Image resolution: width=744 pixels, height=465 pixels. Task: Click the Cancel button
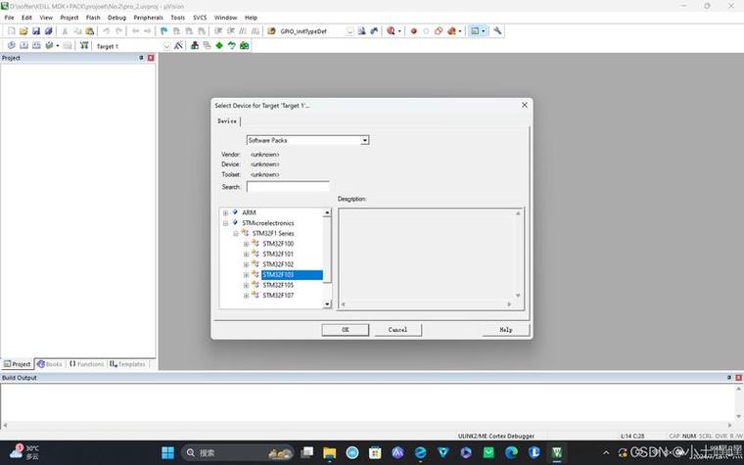[397, 330]
